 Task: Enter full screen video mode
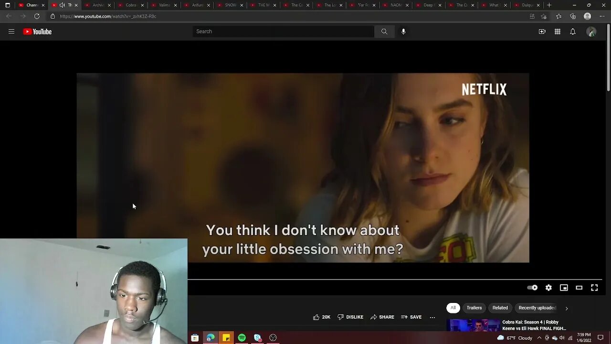(594, 288)
